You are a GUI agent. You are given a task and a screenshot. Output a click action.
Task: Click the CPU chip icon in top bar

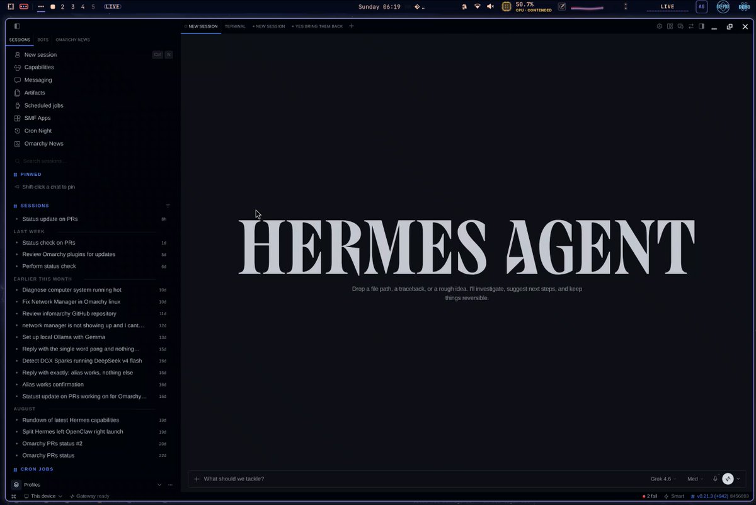[x=507, y=7]
